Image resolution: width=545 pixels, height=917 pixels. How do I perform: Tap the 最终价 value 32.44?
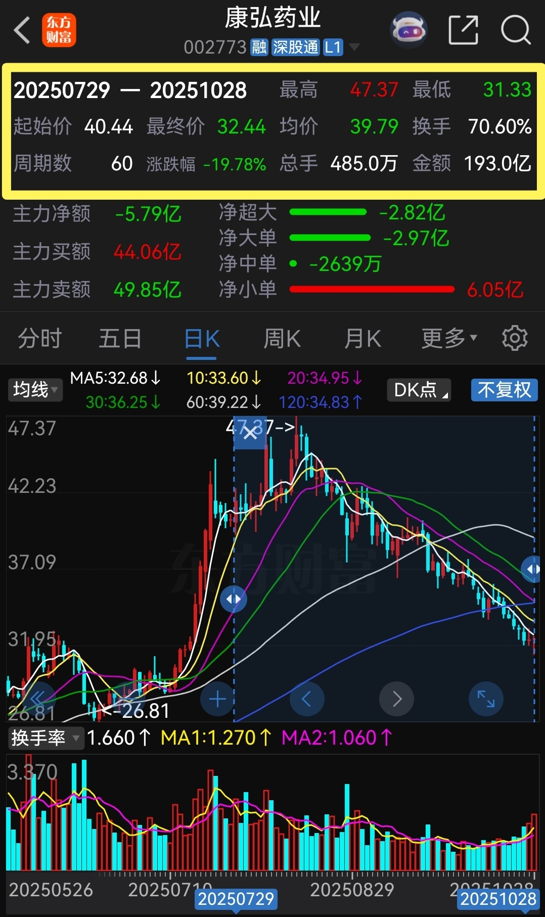tap(242, 126)
